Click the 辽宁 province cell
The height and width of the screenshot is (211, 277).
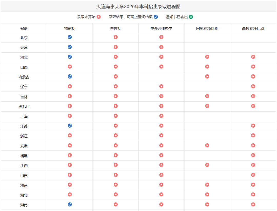tap(24, 87)
